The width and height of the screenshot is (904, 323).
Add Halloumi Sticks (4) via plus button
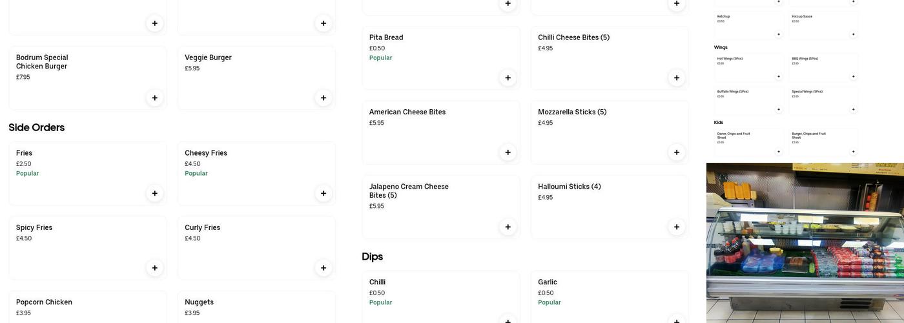(x=677, y=227)
